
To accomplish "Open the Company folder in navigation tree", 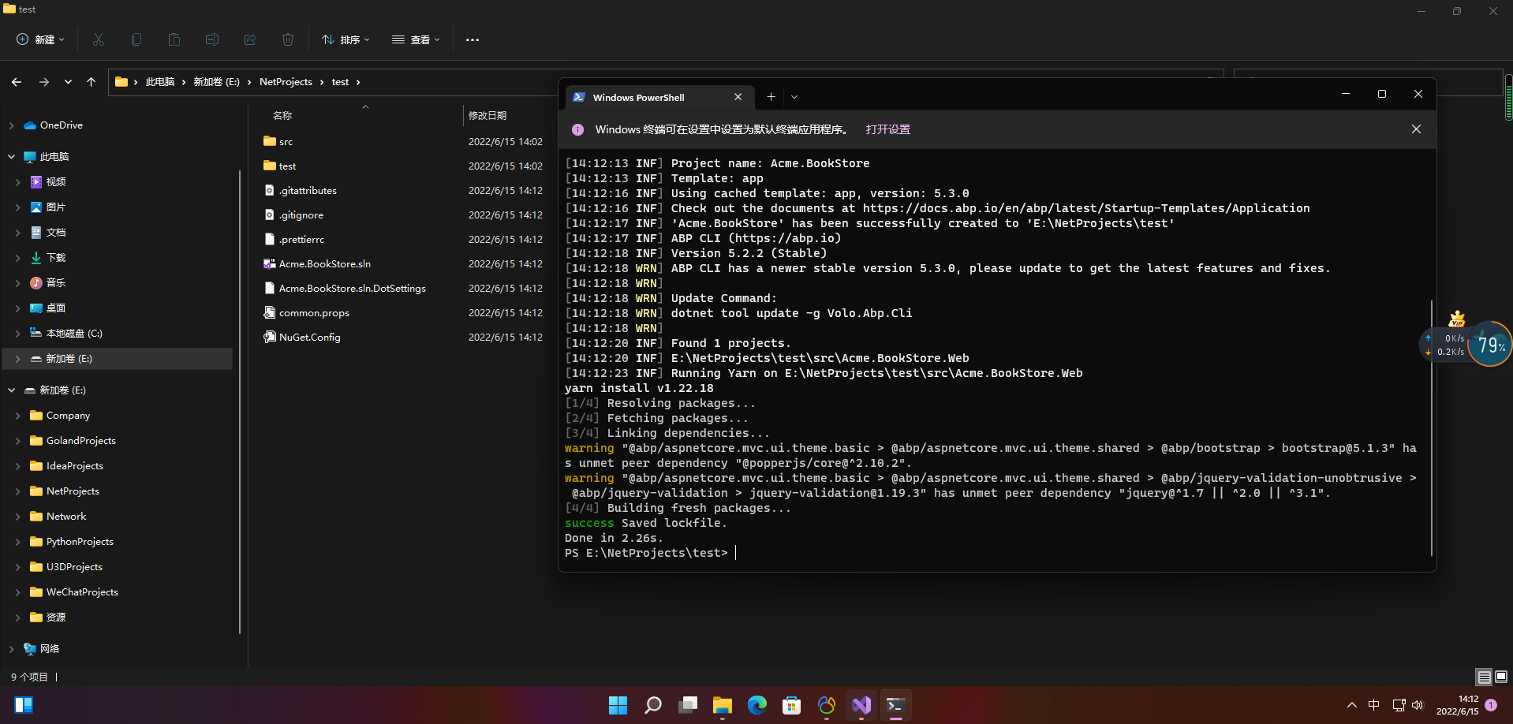I will point(68,416).
